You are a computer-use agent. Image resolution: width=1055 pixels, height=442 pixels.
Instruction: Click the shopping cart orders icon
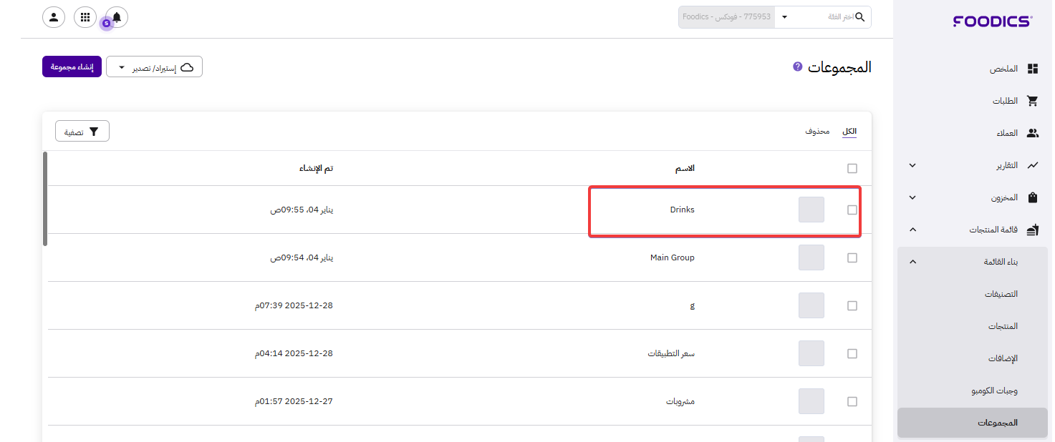tap(1032, 101)
